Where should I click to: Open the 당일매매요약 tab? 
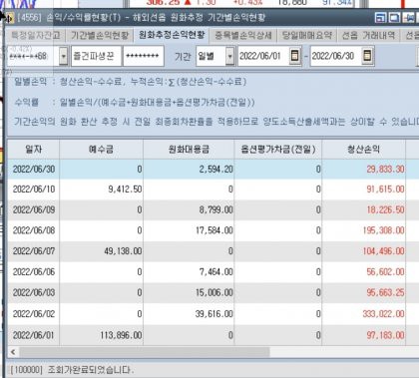[307, 35]
